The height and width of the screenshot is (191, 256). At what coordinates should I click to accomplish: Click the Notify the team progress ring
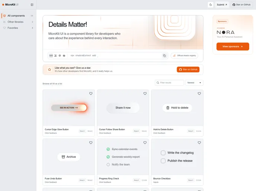(x=108, y=165)
